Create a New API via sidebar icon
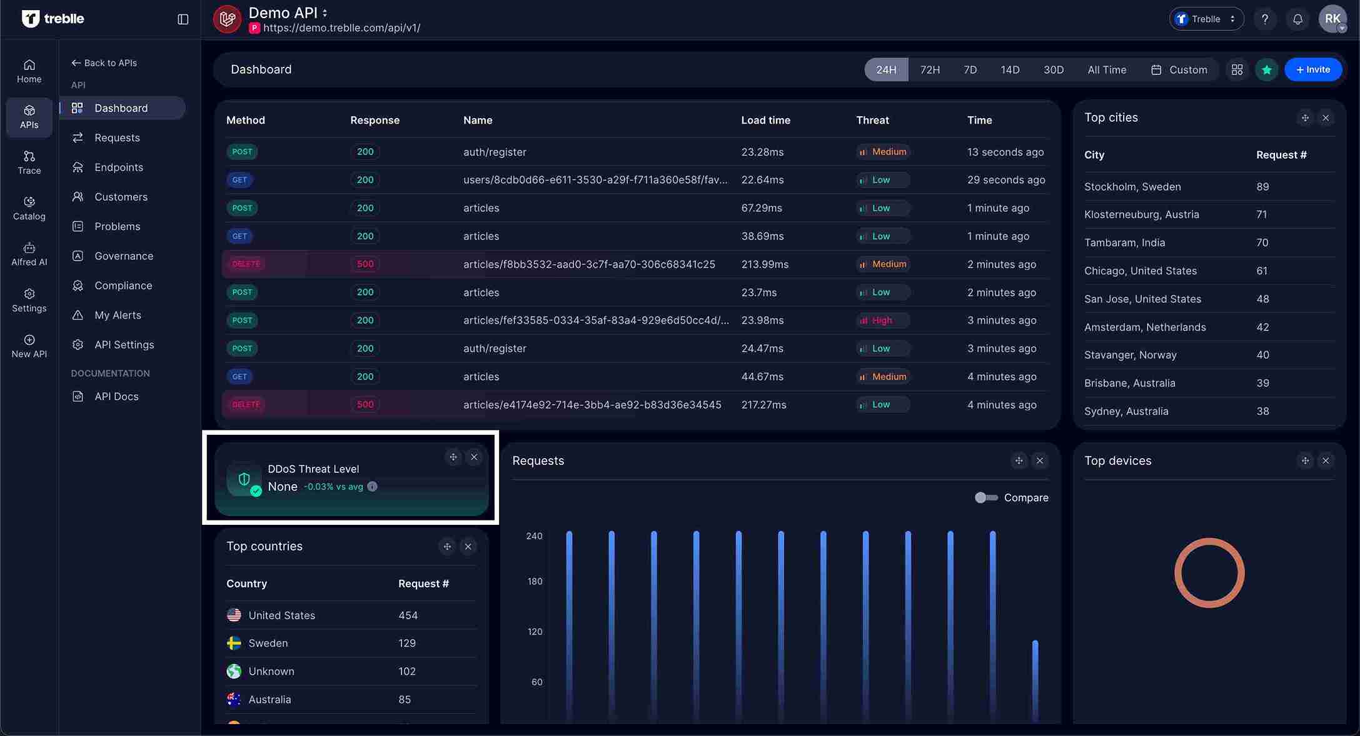1360x736 pixels. 29,346
